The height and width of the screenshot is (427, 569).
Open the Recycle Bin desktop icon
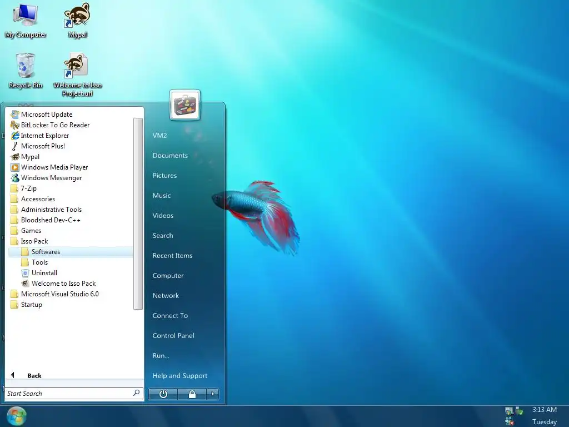(26, 71)
